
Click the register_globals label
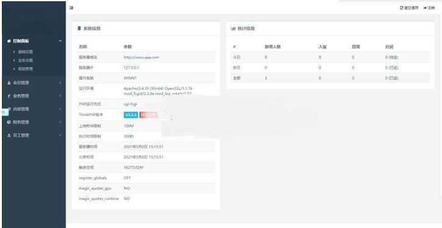point(93,178)
